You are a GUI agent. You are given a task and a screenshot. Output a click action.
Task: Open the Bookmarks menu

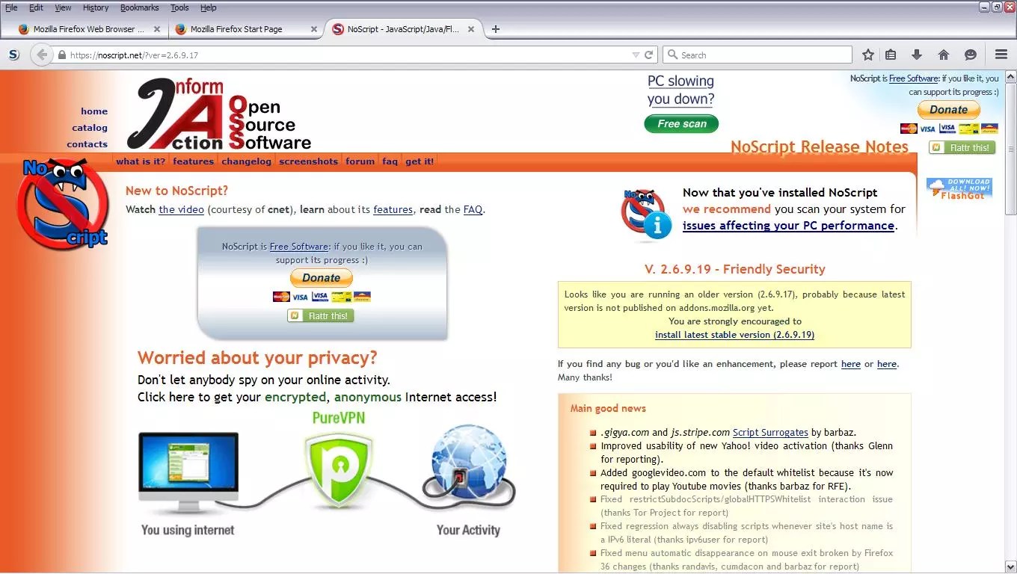pyautogui.click(x=139, y=7)
